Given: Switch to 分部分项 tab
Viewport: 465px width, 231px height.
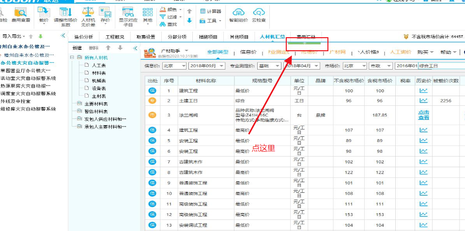Looking at the screenshot, I should coord(177,37).
